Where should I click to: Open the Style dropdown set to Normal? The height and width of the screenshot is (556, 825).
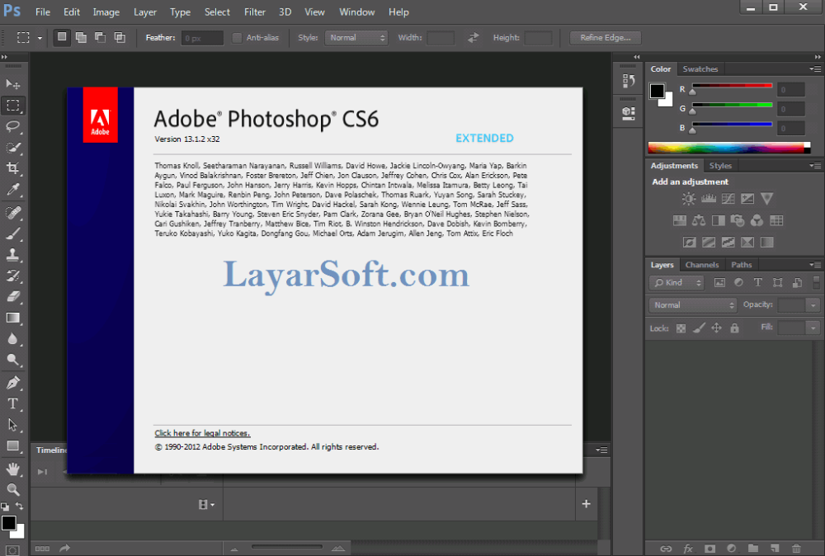[x=356, y=38]
